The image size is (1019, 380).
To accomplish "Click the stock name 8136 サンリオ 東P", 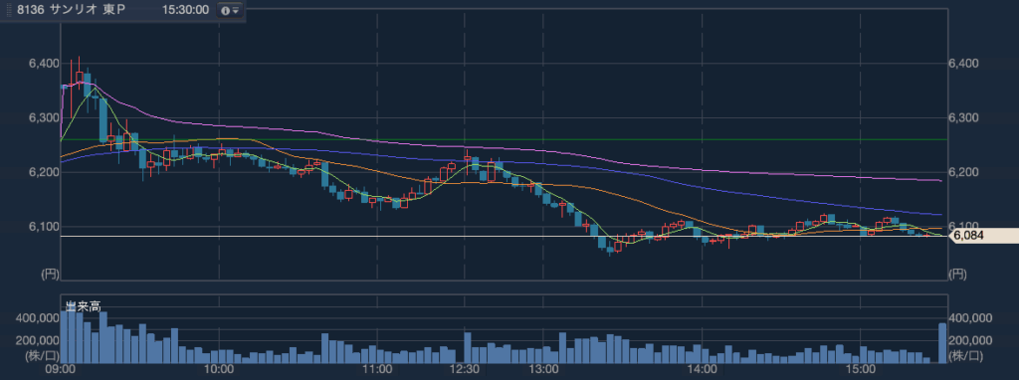I will (72, 10).
